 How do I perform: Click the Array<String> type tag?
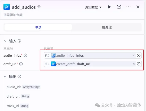(31, 87)
